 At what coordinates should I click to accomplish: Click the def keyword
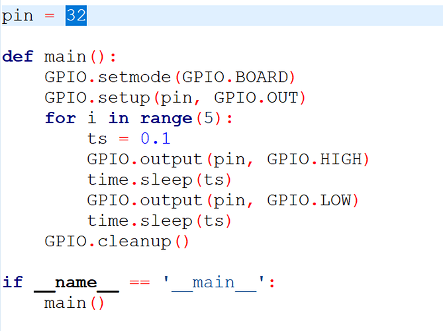pos(17,57)
